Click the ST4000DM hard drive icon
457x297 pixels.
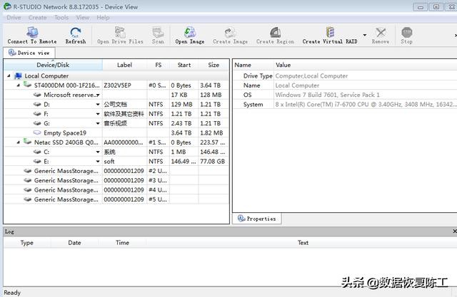(27, 85)
